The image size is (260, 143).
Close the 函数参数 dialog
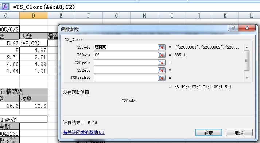pos(247,28)
